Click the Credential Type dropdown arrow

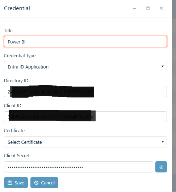tap(163, 66)
